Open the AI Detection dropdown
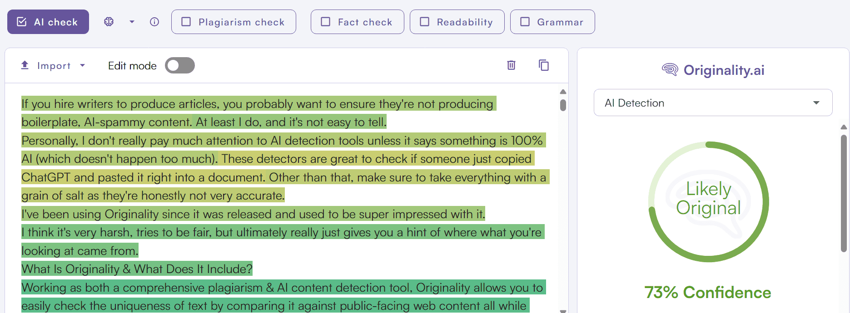This screenshot has height=313, width=850. coord(713,103)
